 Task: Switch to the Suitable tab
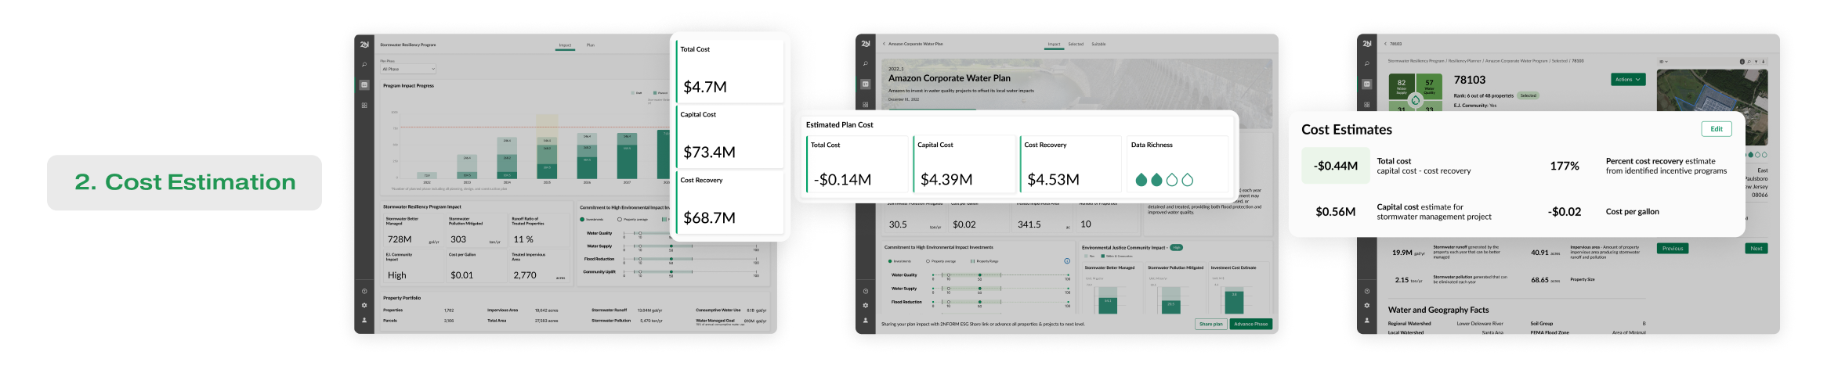coord(1098,44)
